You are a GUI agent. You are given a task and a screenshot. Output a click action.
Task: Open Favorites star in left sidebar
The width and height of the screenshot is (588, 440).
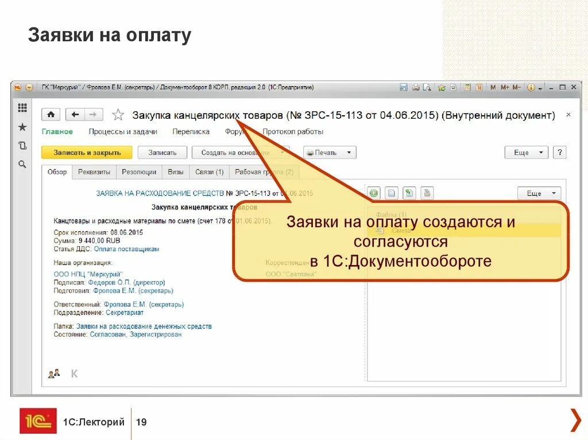22,127
